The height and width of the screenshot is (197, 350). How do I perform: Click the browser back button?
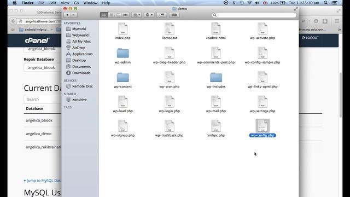point(13,21)
